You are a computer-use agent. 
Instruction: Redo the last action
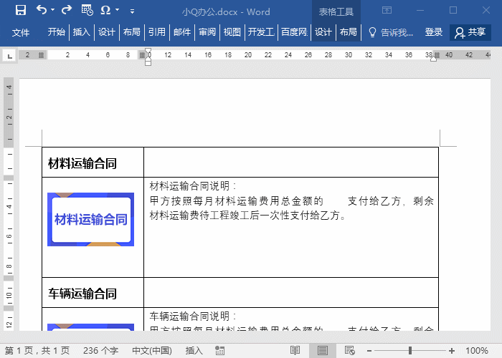coord(66,10)
